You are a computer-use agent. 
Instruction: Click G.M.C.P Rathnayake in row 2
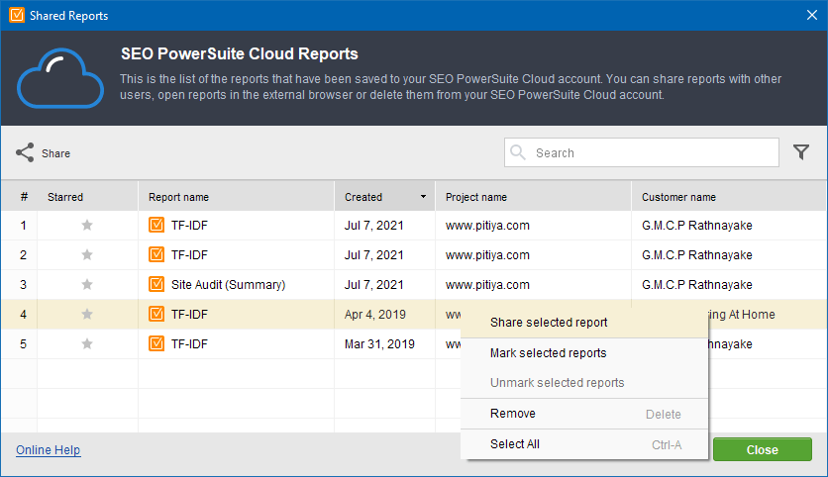(697, 255)
